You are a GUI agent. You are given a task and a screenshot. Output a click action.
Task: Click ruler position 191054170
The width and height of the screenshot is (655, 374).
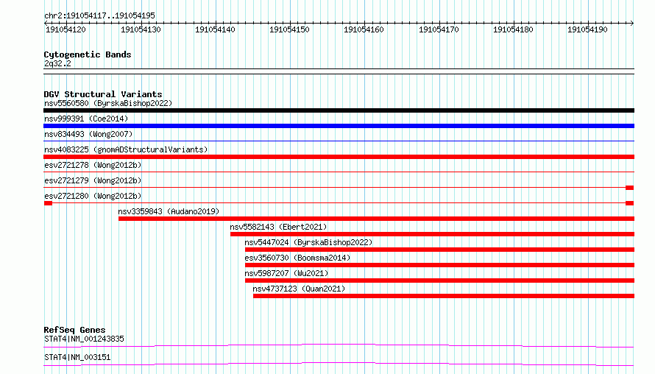click(439, 29)
